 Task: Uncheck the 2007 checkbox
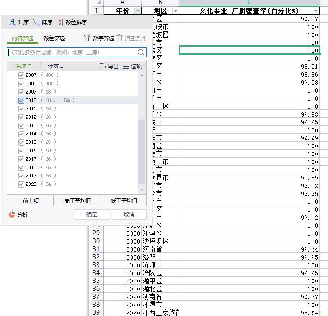point(21,75)
